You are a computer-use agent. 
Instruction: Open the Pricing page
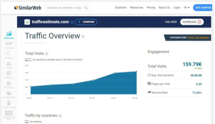pos(151,7)
